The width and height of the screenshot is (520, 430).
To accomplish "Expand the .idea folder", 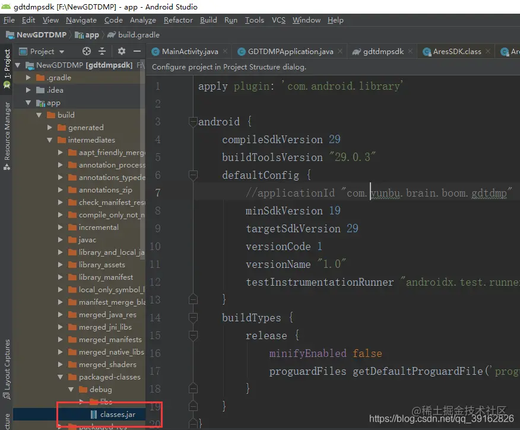I will point(28,90).
